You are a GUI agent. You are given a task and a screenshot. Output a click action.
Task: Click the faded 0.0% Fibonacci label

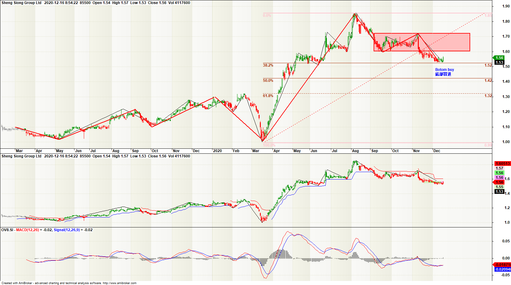267,16
